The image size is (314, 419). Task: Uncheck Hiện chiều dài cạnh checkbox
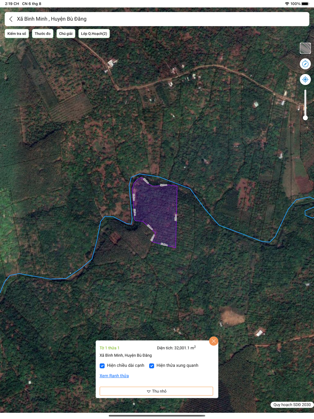[x=102, y=366]
